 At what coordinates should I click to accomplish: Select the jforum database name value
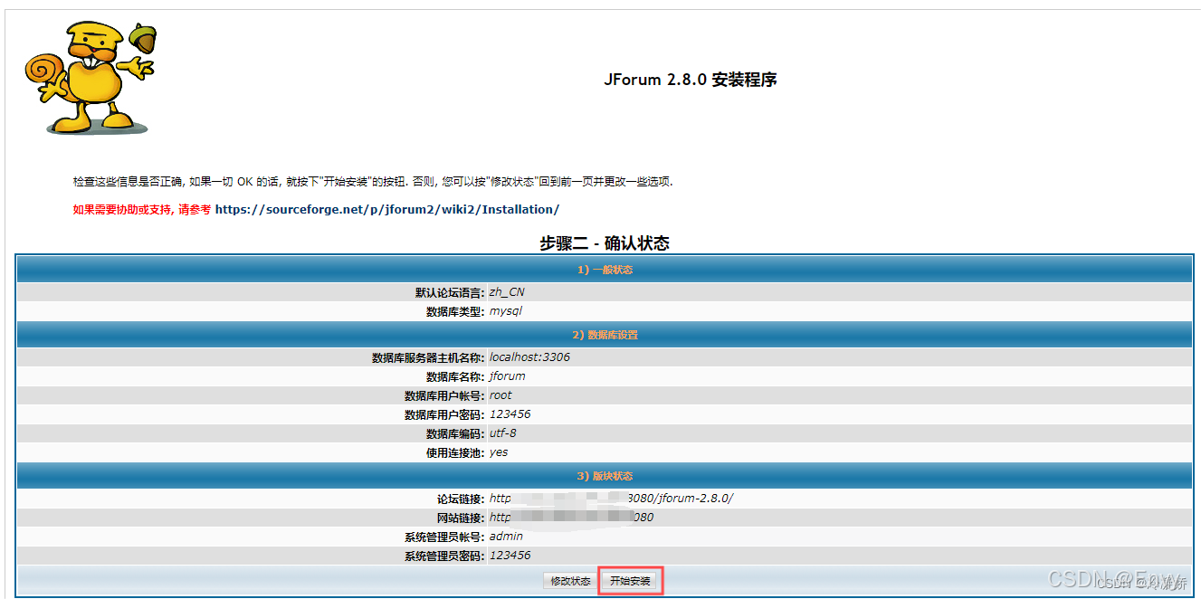[x=508, y=376]
